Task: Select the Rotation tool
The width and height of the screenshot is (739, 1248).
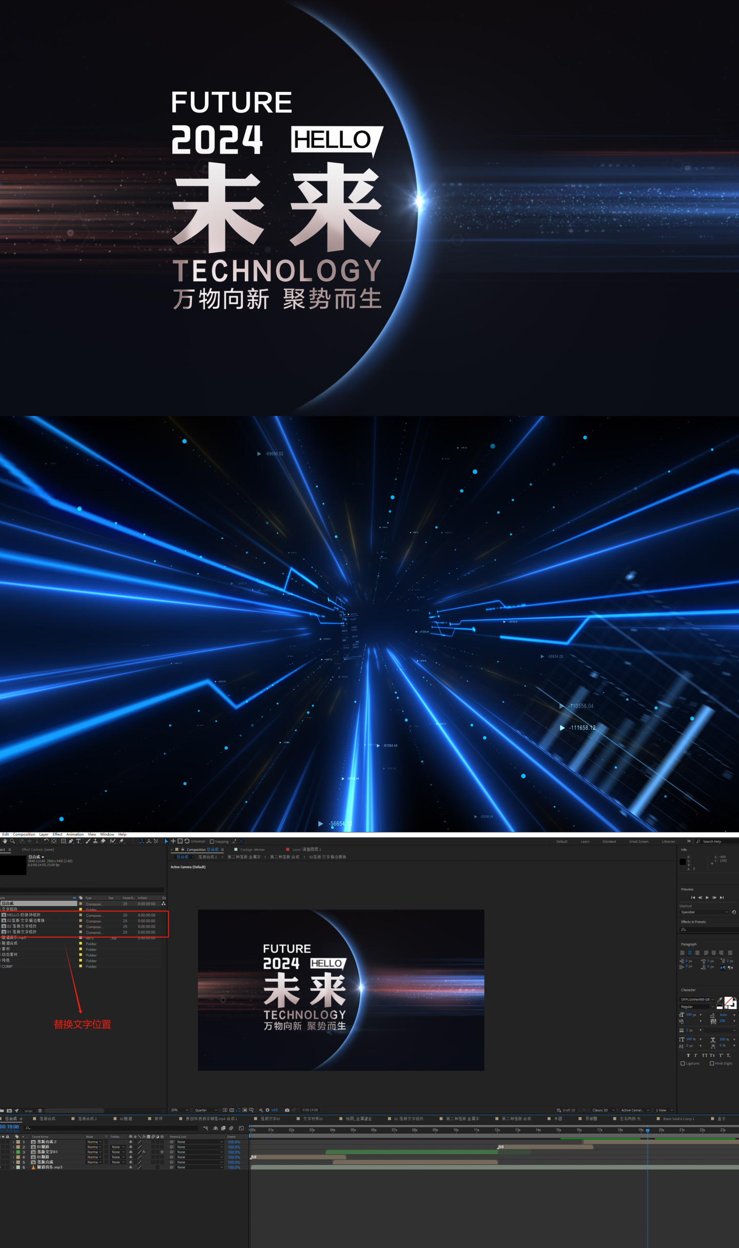Action: 46,841
